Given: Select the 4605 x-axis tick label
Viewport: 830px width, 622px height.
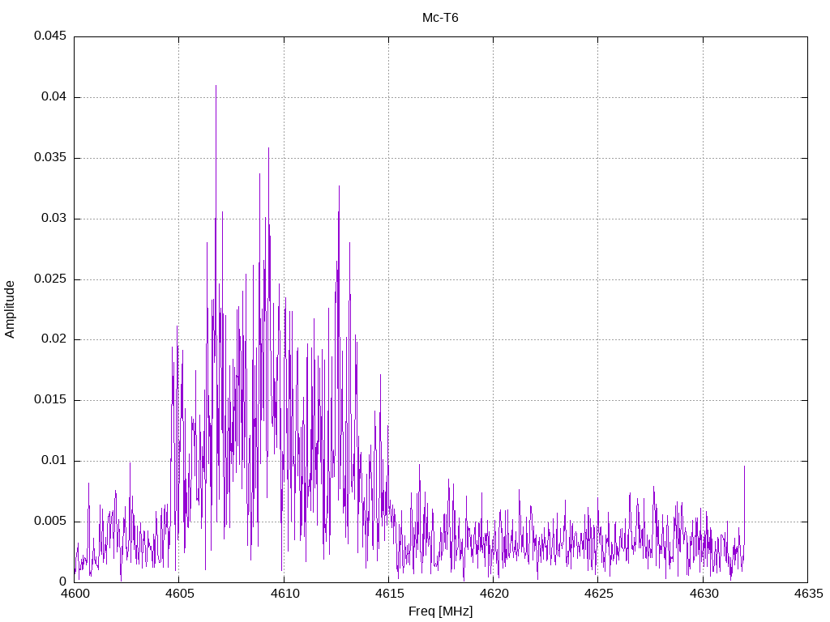Looking at the screenshot, I should pos(179,594).
